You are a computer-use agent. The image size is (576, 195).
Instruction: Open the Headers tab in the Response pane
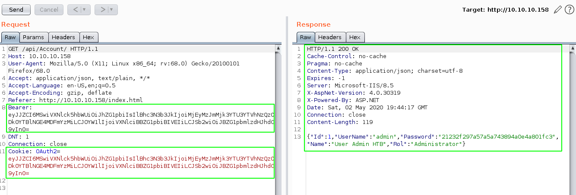click(x=330, y=37)
